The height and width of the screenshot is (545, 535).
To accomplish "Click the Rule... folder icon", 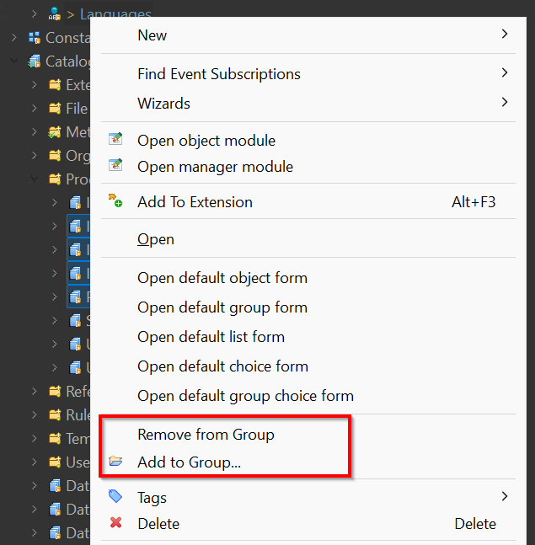I will 55,415.
